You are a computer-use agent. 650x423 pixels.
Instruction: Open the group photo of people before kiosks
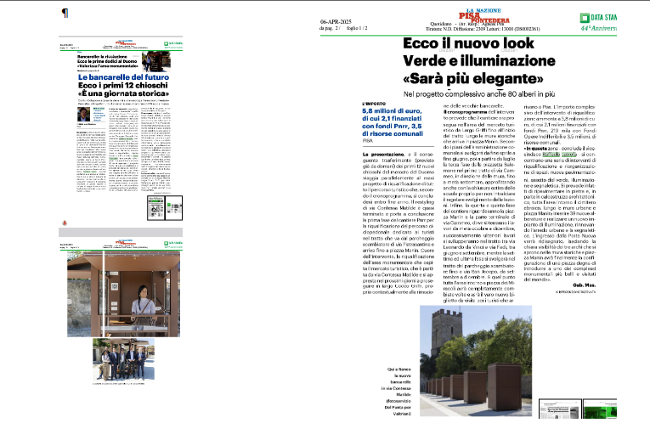tap(123, 359)
